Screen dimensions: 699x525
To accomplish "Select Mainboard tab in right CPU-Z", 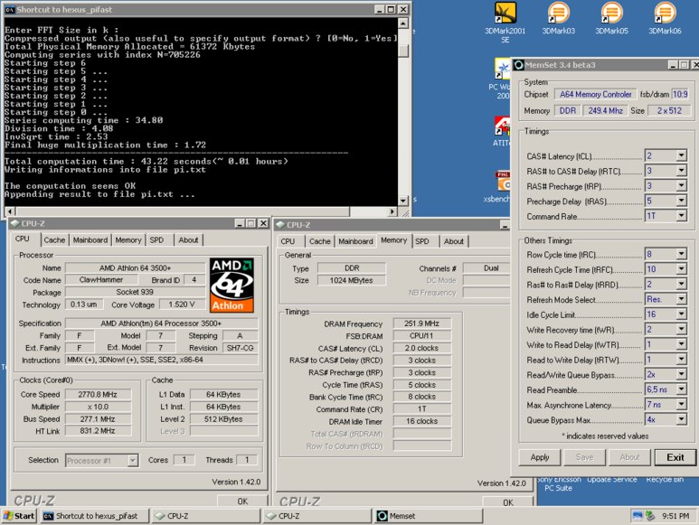I will click(x=355, y=241).
